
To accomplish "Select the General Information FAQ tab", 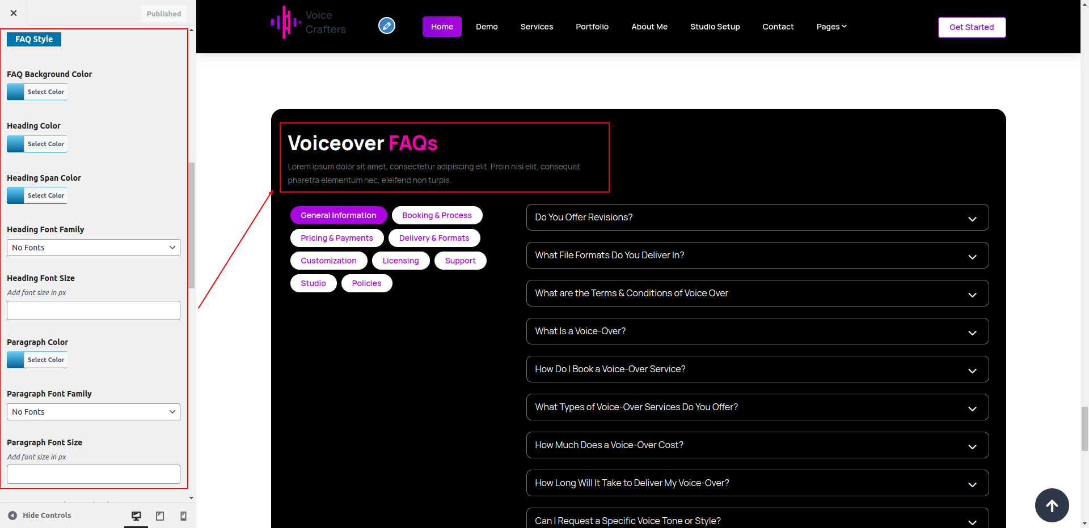I will point(339,215).
